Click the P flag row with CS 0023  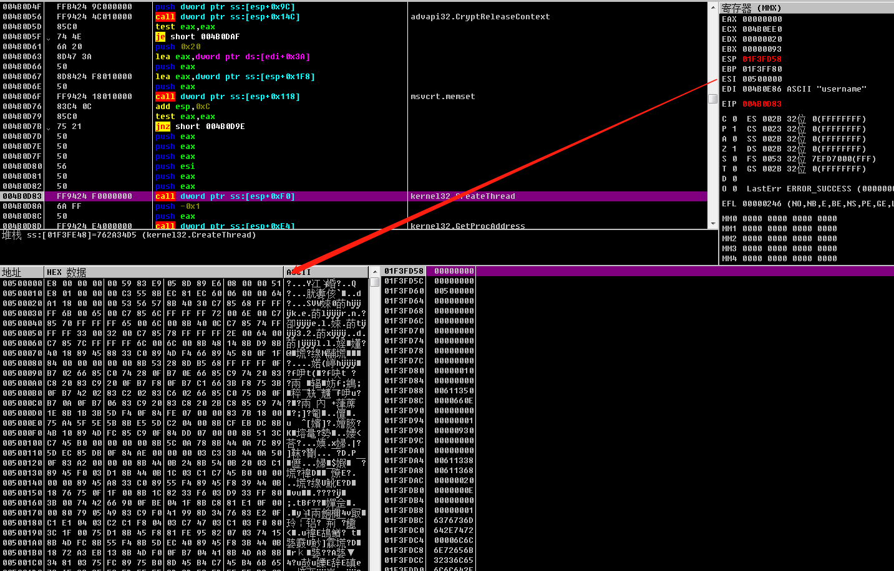coord(794,129)
